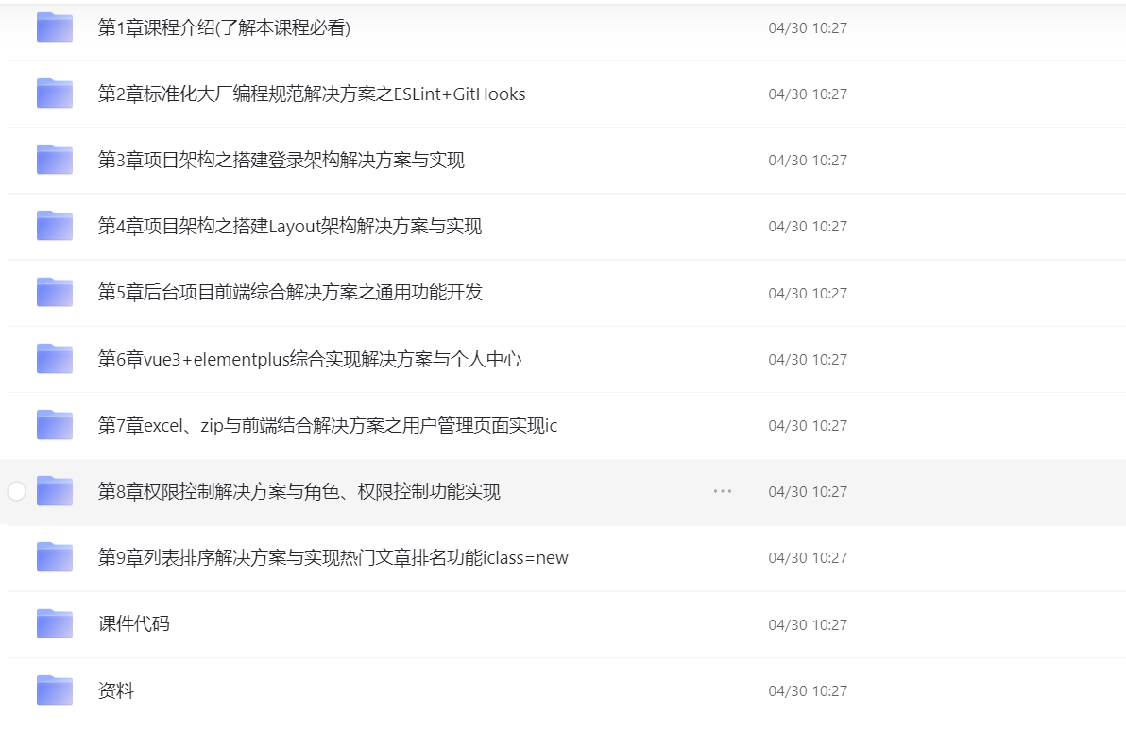Click the folder icon of 第4章 Layout架构
This screenshot has width=1126, height=732.
[55, 227]
